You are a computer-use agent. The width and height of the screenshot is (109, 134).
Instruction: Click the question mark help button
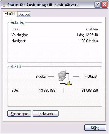[97, 5]
